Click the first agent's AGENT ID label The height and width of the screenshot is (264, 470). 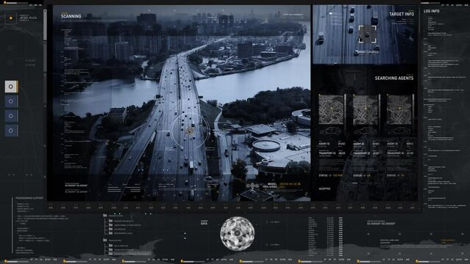coord(324,144)
